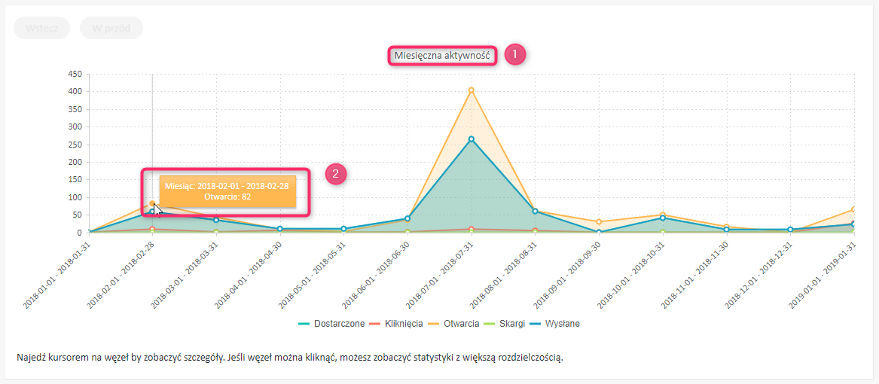Click the Miesięczna aktywność chart title
Image resolution: width=879 pixels, height=384 pixels.
pos(441,55)
